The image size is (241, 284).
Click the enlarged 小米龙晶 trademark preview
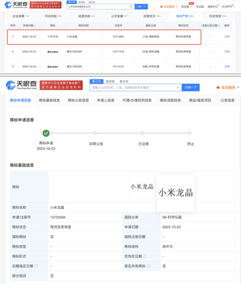176,193
